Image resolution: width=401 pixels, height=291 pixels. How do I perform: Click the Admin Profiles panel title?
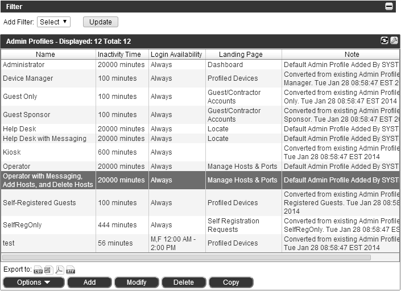[68, 41]
